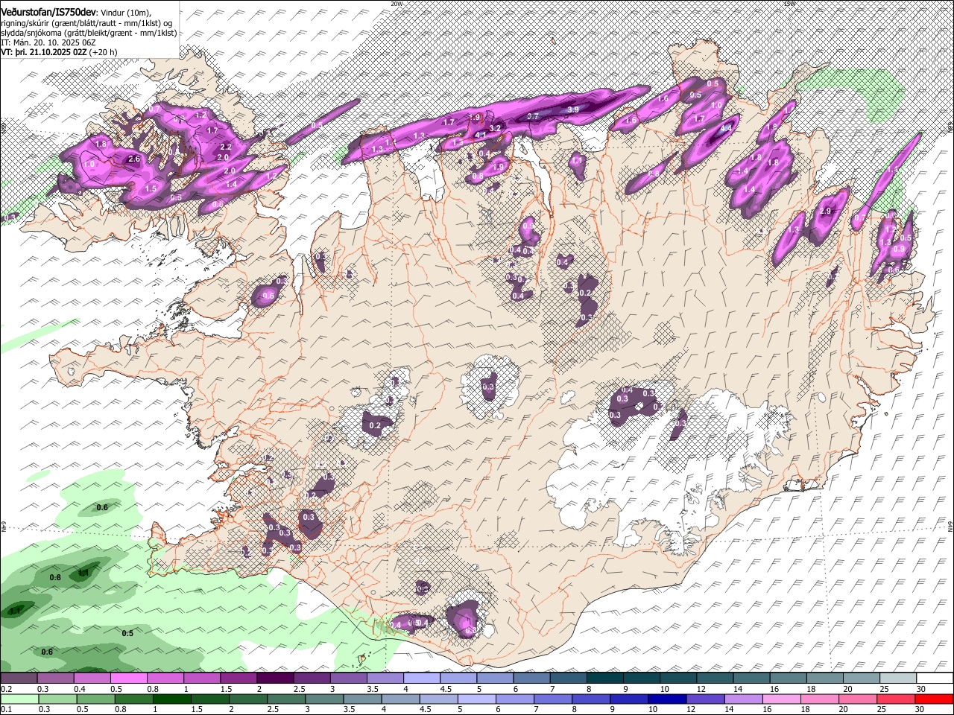Click the bright pink 0.5 swatch in snow legend

coord(129,678)
